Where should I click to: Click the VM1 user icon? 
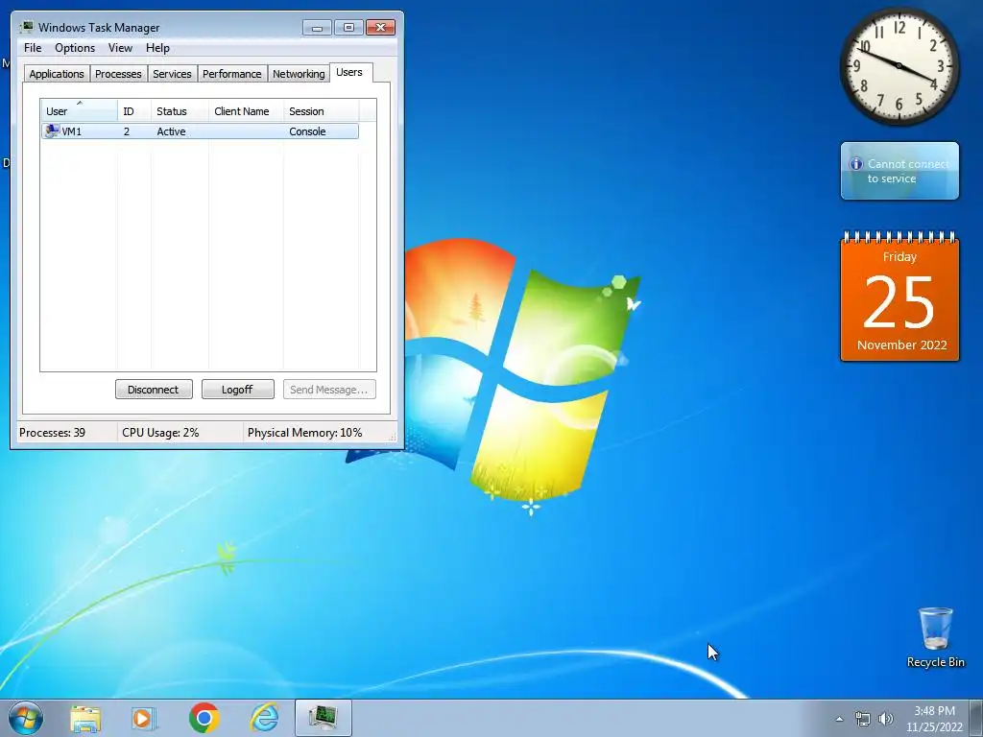52,131
